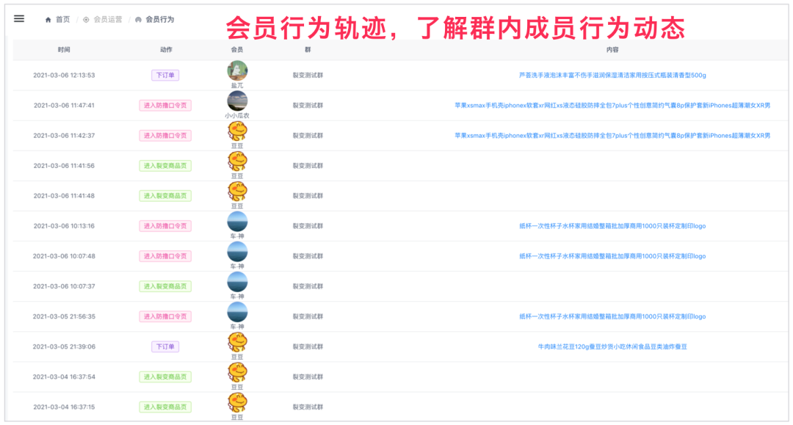Click 下订单 tag in 21:39:06 row
Image resolution: width=793 pixels, height=425 pixels.
[x=165, y=346]
